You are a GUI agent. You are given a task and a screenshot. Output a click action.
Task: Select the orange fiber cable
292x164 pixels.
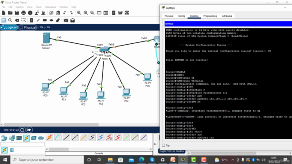(x=83, y=138)
